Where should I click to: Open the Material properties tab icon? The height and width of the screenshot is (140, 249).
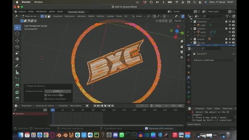pyautogui.click(x=189, y=102)
